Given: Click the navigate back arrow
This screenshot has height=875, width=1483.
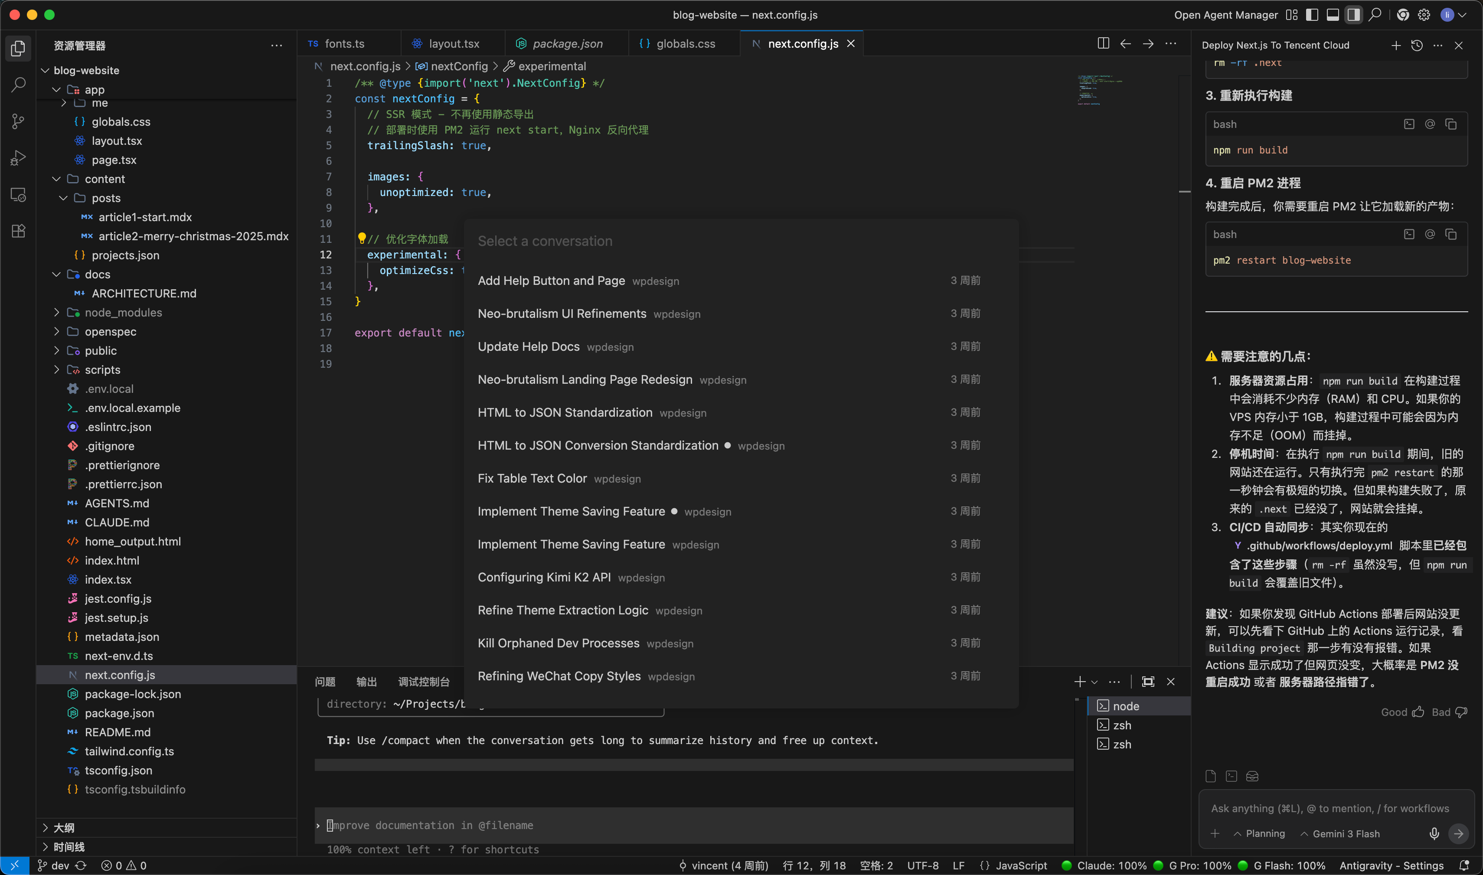Looking at the screenshot, I should (x=1126, y=44).
